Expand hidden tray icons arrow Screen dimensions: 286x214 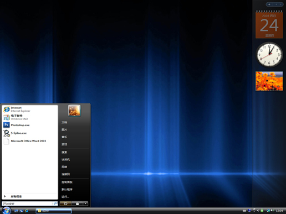click(258, 211)
